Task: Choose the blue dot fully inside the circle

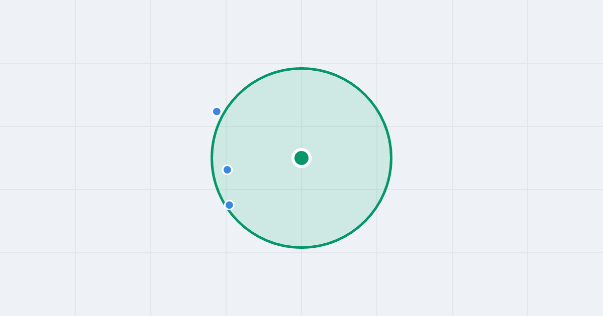Action: pos(227,170)
